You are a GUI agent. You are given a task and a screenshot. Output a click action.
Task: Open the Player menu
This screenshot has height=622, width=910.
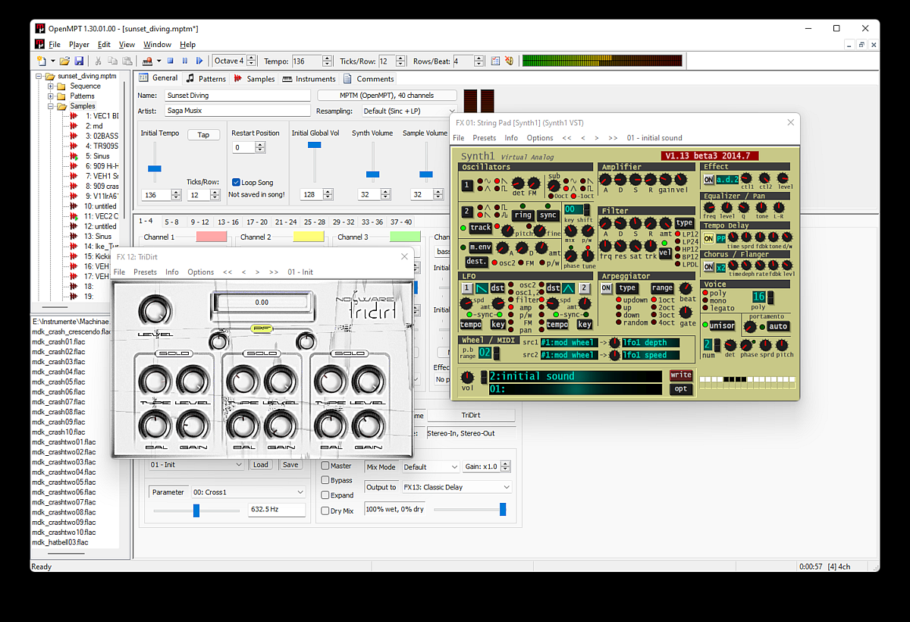click(x=79, y=45)
